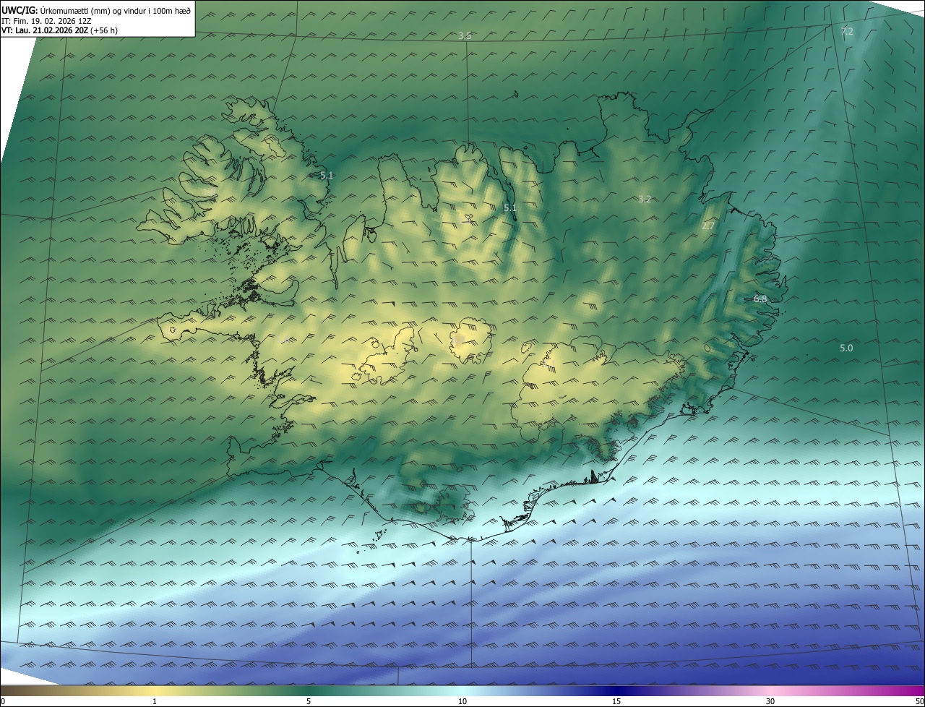Click the 5.0 value label over the sea
925x707 pixels.
(846, 348)
